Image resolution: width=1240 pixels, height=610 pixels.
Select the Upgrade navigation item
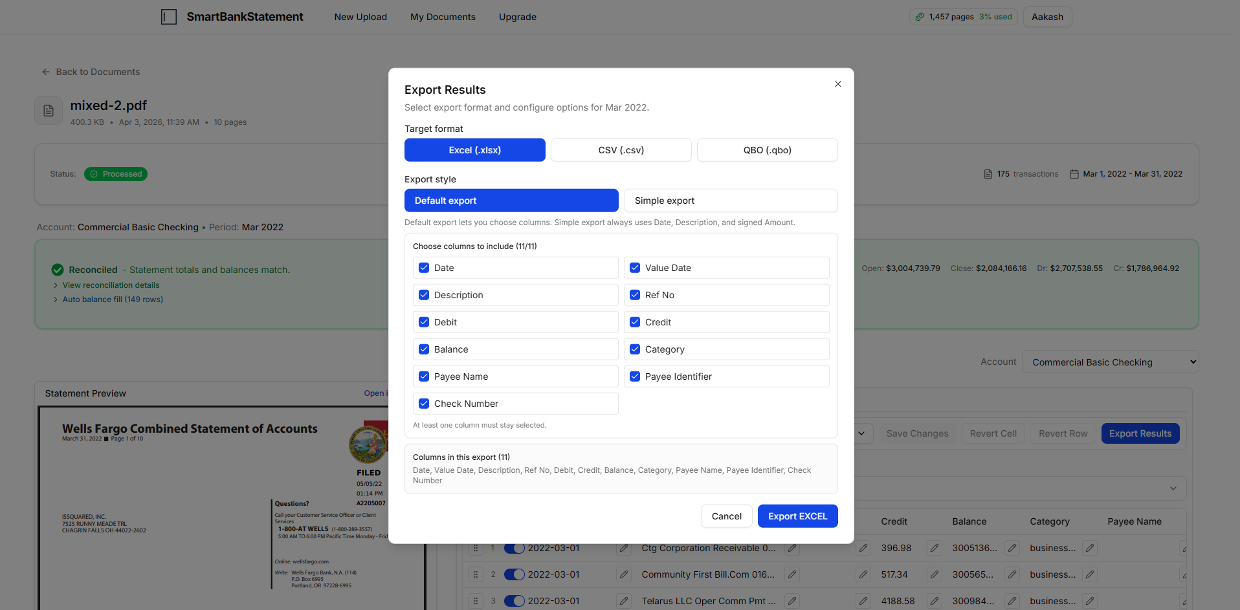coord(517,17)
